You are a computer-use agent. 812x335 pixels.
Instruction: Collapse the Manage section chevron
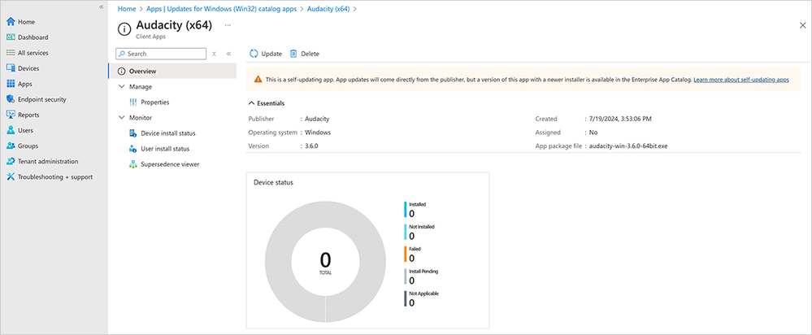[x=122, y=86]
